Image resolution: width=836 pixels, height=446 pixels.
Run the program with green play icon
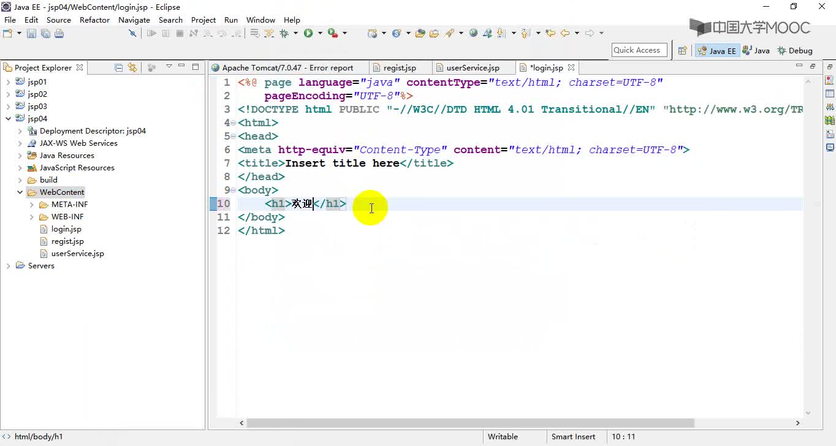[308, 33]
